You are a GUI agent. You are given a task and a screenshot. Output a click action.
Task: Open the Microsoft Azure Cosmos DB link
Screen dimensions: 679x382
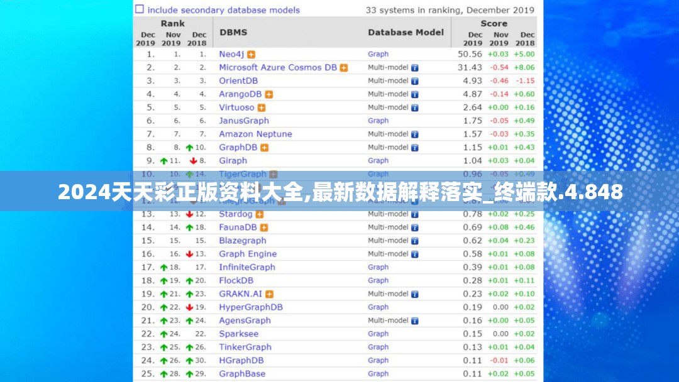click(278, 67)
